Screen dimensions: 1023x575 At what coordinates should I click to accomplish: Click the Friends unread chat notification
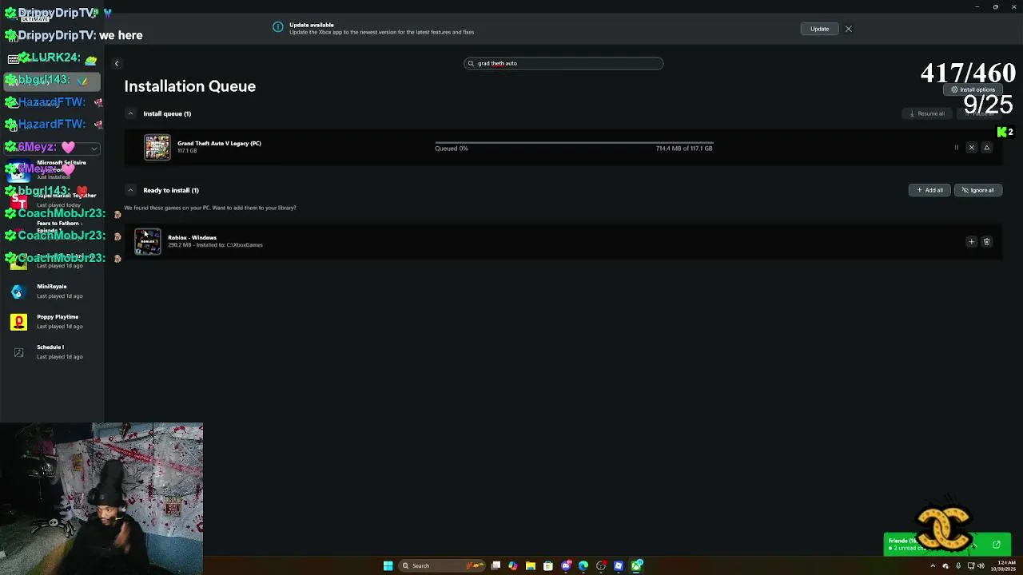pos(947,544)
